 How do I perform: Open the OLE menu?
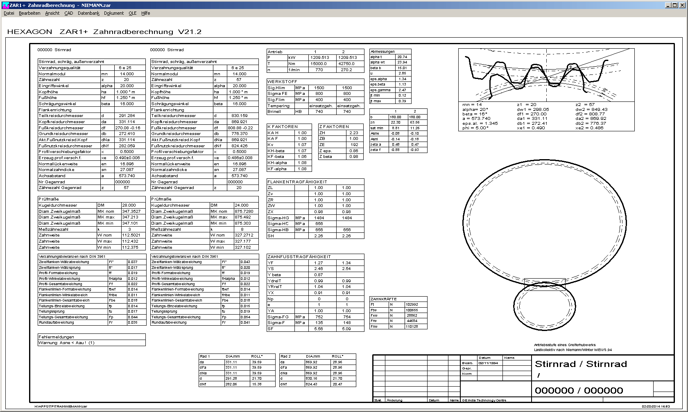pos(132,13)
